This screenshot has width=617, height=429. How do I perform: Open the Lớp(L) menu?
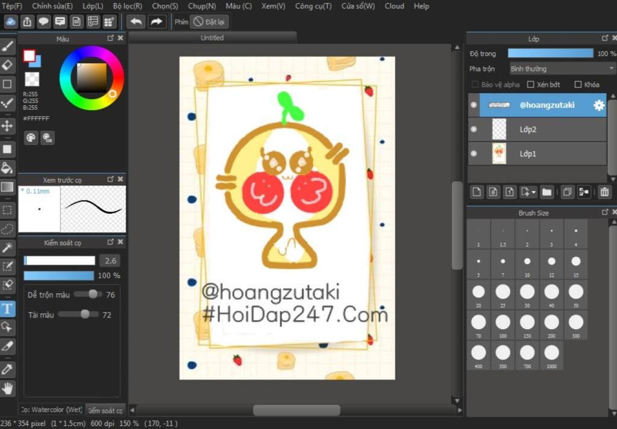(x=93, y=6)
